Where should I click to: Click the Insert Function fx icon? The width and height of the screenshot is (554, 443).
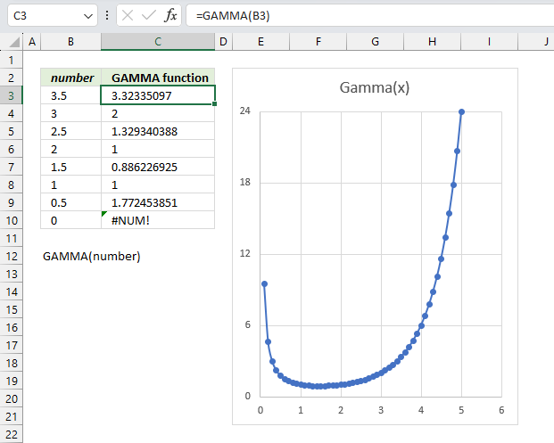(170, 15)
